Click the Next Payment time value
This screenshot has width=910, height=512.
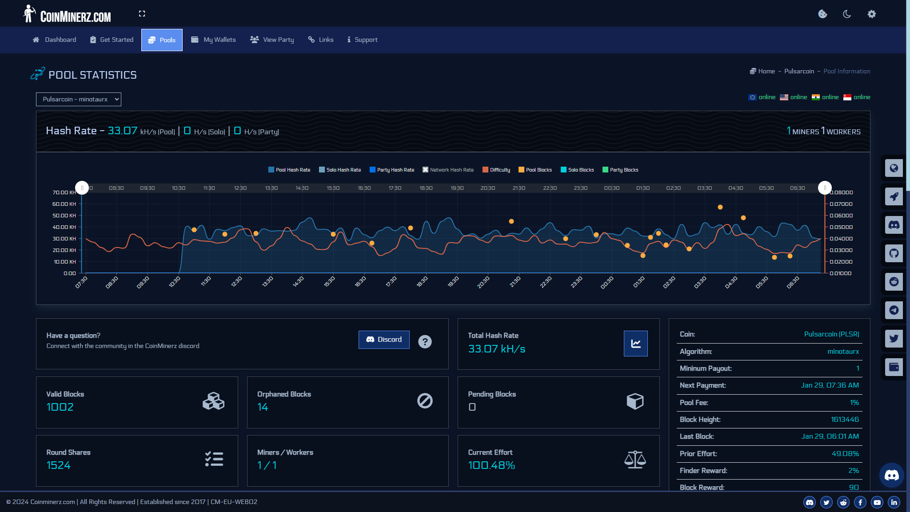[x=830, y=385]
